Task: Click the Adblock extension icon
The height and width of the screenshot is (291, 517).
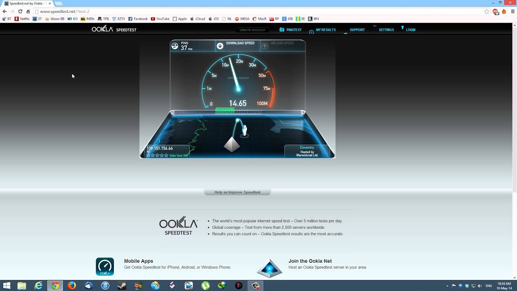Action: 496,11
